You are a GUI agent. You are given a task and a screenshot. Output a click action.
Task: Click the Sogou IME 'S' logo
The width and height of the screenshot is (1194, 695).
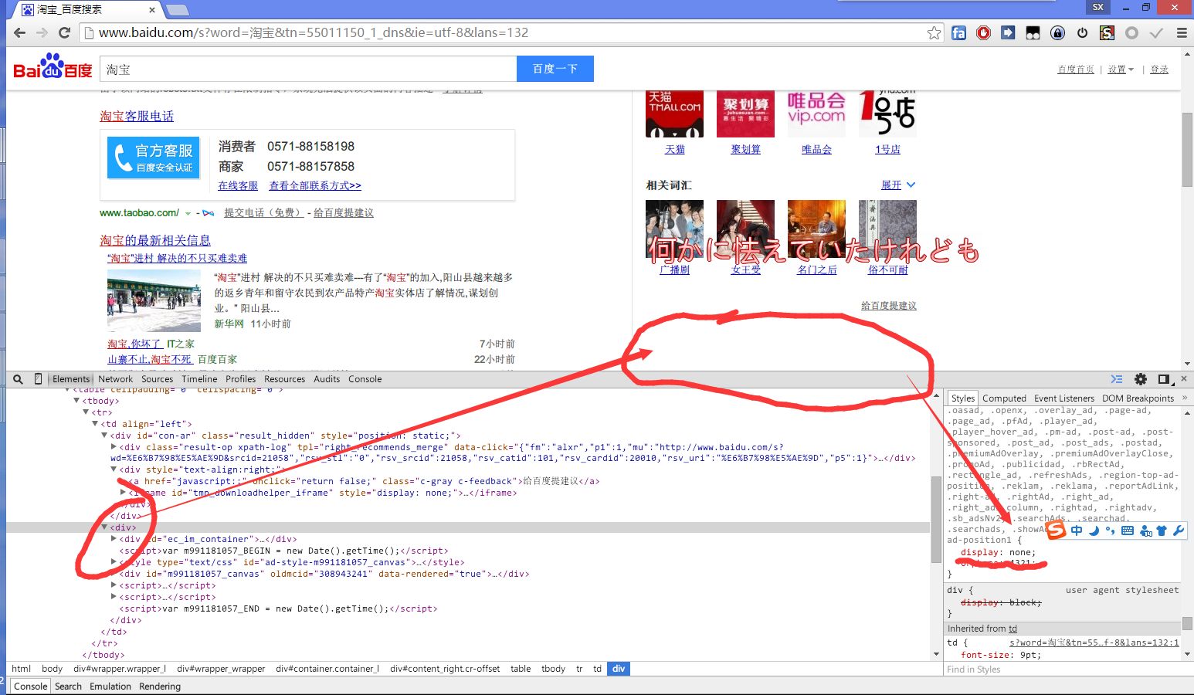tap(1056, 530)
